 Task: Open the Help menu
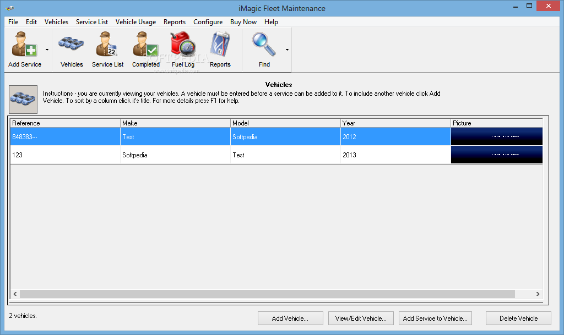tap(271, 22)
